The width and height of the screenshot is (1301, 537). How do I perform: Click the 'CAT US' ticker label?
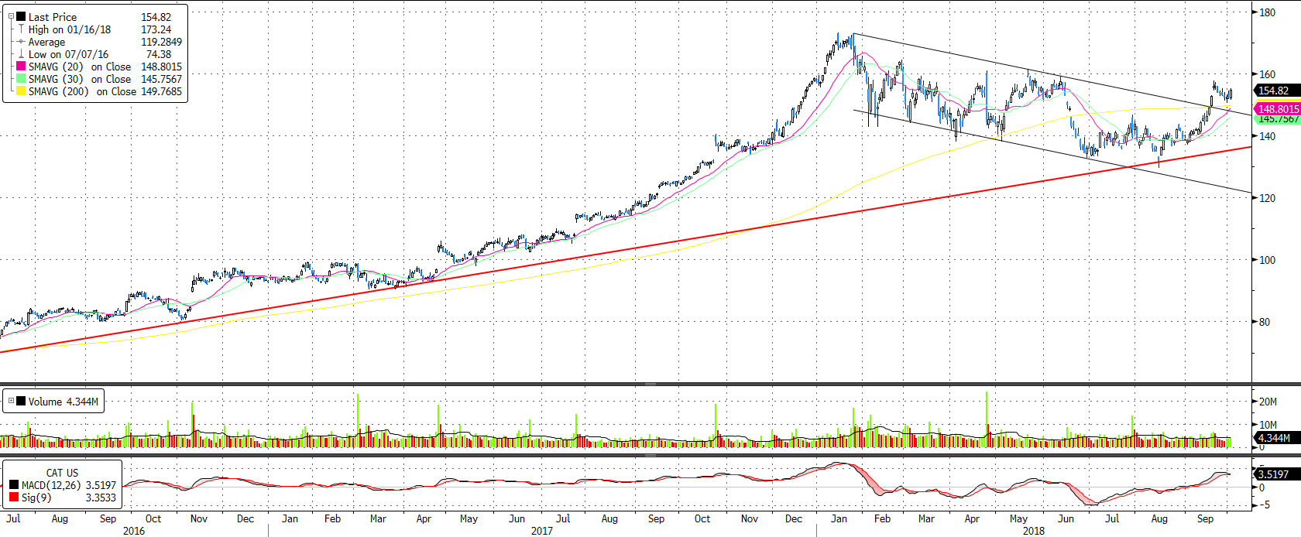pyautogui.click(x=62, y=473)
